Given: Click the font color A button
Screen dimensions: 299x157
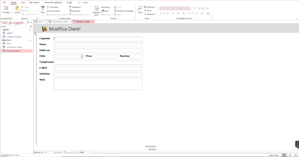Looking at the screenshot, I should coord(173,13).
